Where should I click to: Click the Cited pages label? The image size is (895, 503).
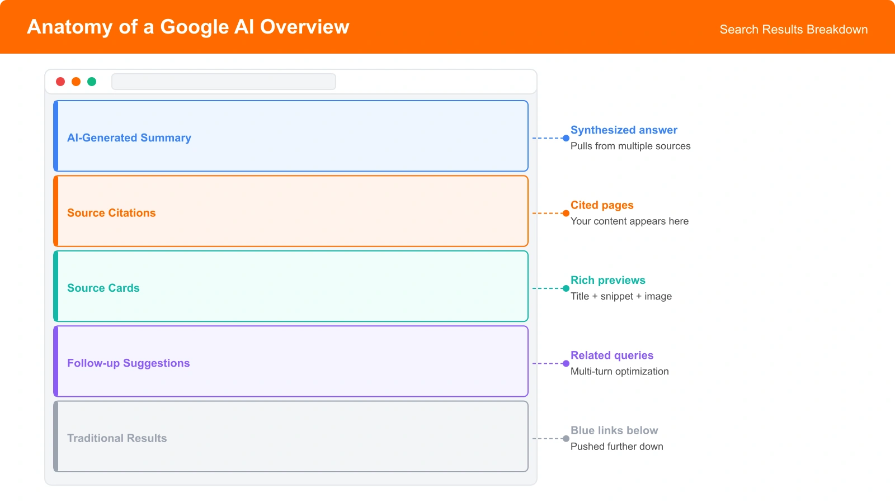(x=601, y=205)
